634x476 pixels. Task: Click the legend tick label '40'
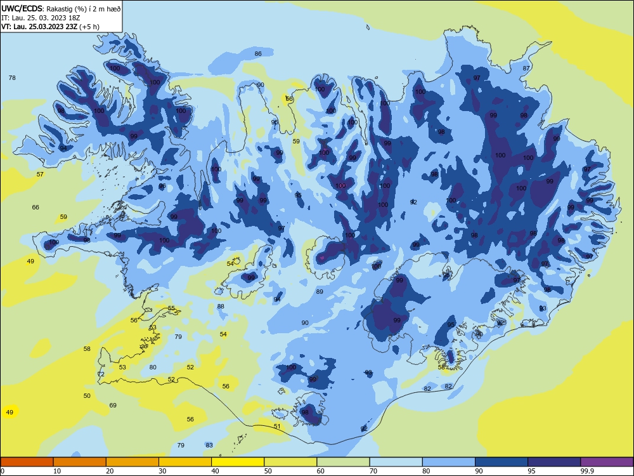pyautogui.click(x=215, y=471)
